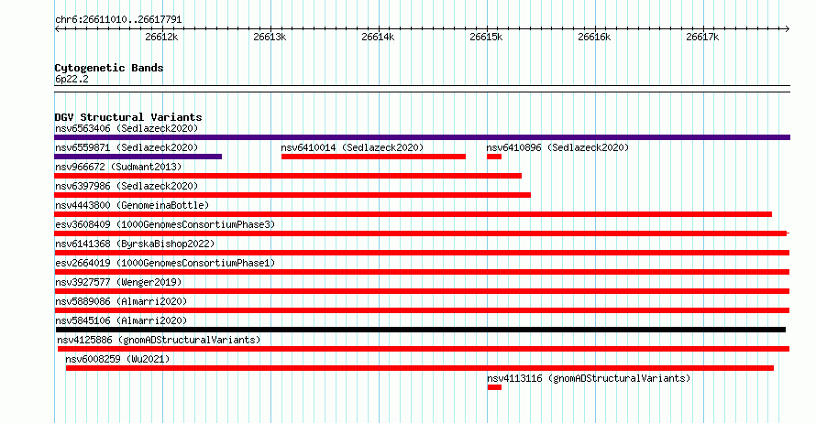Open variant label nsv966672 (Sudmant2013)

point(118,167)
